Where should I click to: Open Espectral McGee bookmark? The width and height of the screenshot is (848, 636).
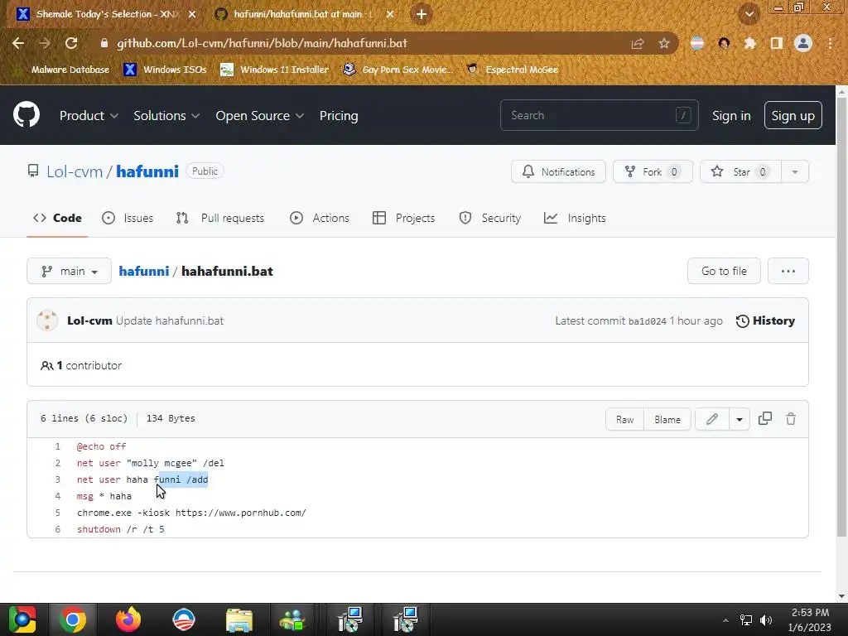(512, 70)
